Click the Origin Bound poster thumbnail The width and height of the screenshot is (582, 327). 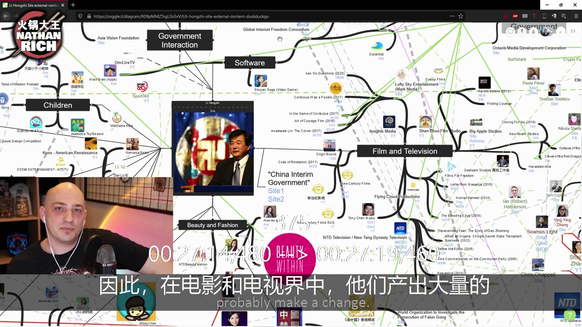[x=329, y=145]
